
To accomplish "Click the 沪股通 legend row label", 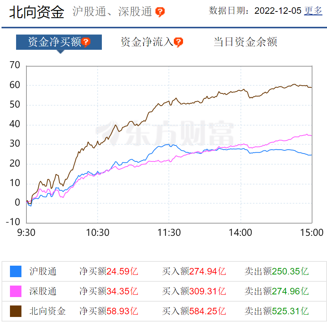I will coord(43,271).
